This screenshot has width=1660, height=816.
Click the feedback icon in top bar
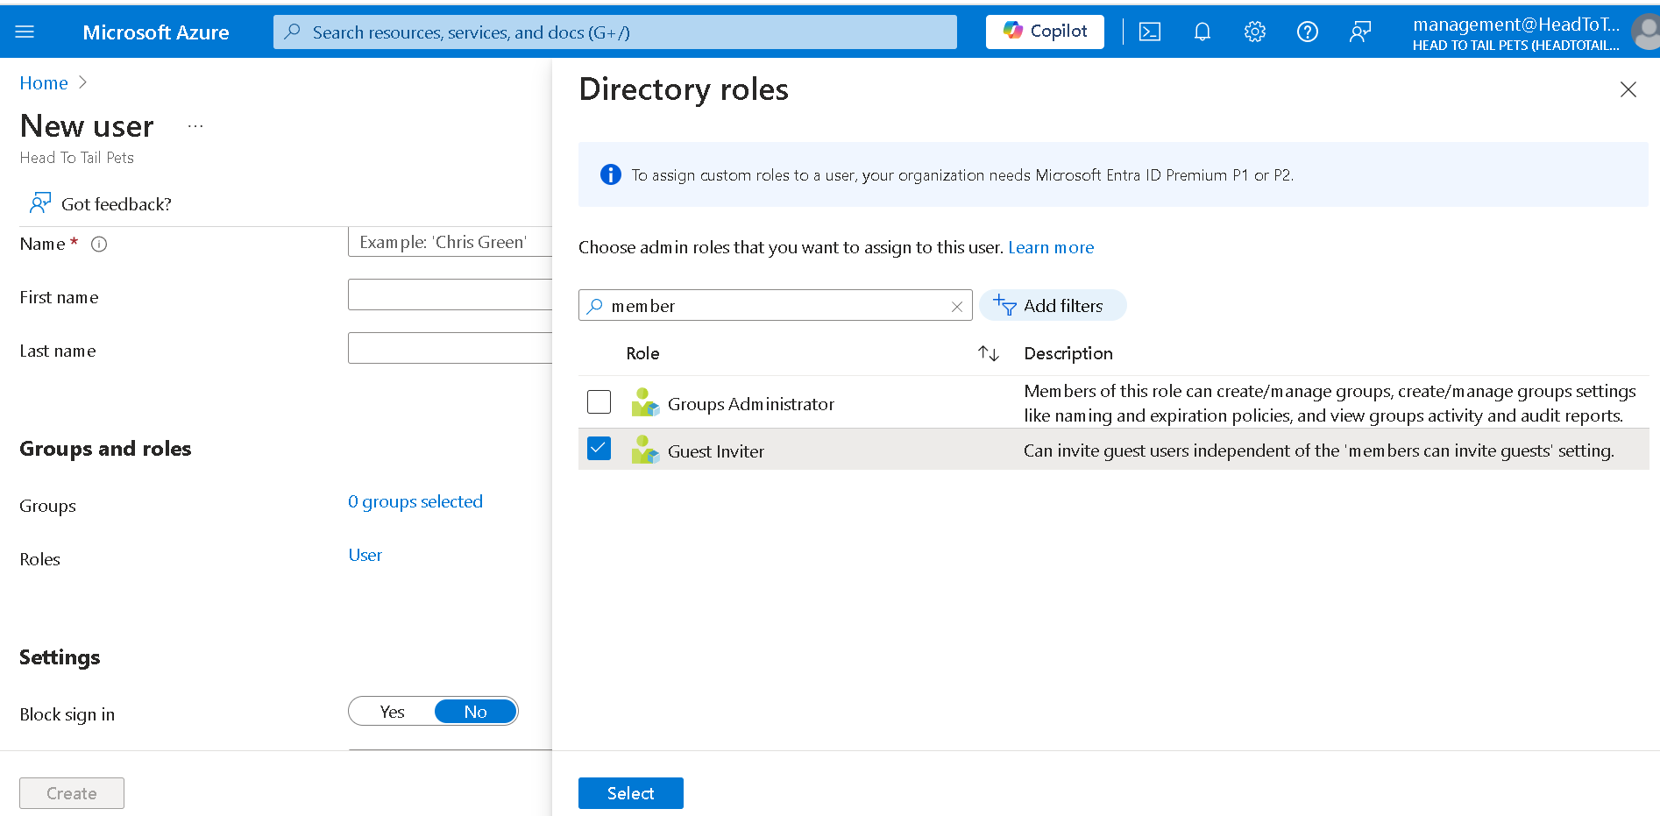(x=1359, y=32)
